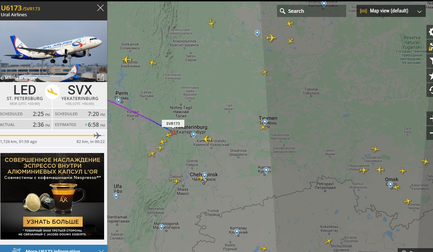Click the SVR173 flight label

coord(173,124)
